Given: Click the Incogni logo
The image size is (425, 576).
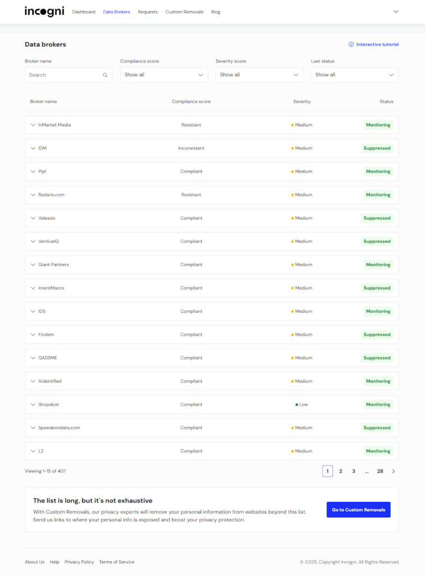Looking at the screenshot, I should tap(44, 12).
